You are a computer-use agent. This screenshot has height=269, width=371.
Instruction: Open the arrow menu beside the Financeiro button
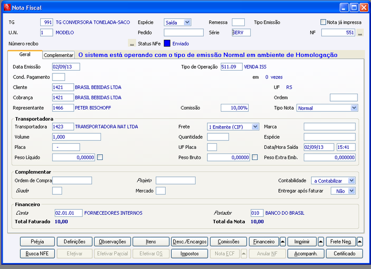(x=283, y=241)
